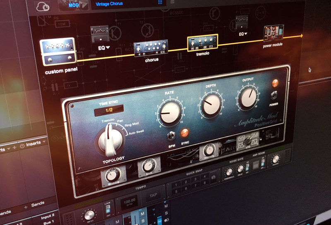Click the power icon next to Inserts
This screenshot has height=225, width=331.
(x=22, y=146)
